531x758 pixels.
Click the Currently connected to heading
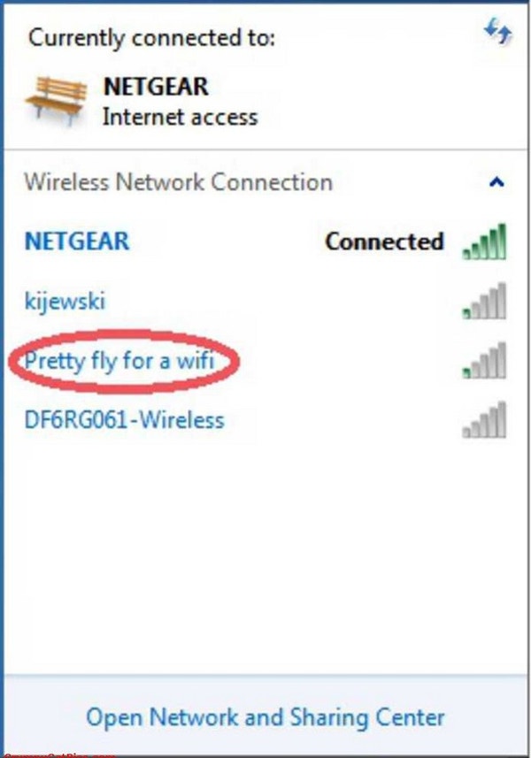(x=152, y=38)
